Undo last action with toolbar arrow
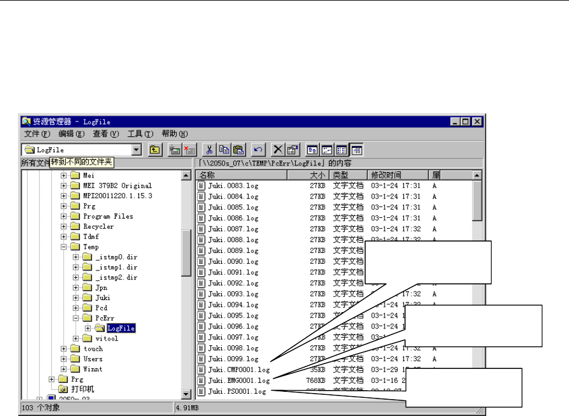The height and width of the screenshot is (416, 569). coord(258,150)
